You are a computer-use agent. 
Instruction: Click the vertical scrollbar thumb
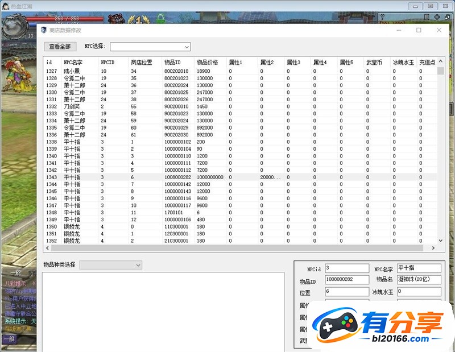[x=440, y=71]
